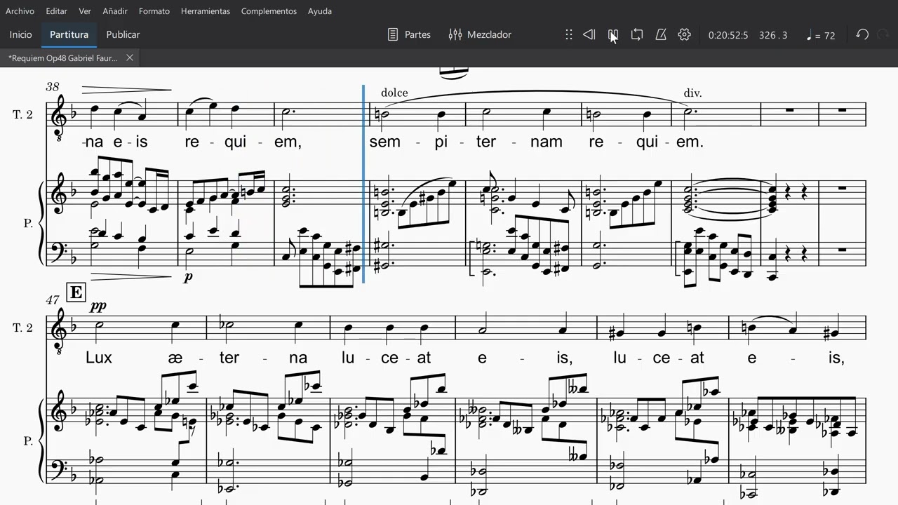Go to the Publicar tab
The image size is (898, 505).
(123, 34)
